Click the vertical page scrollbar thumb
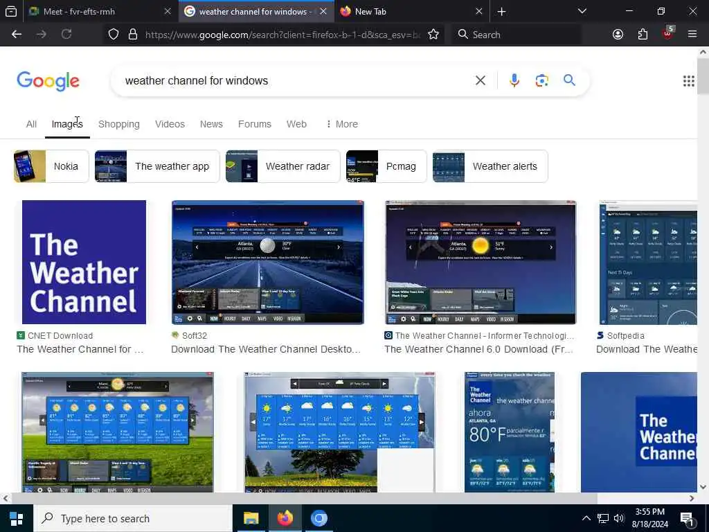 pos(703,76)
